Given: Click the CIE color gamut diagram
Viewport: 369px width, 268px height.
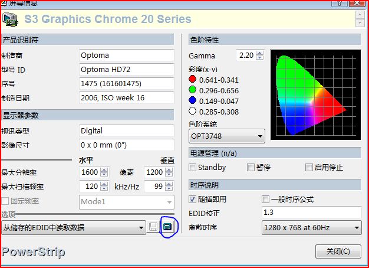Looking at the screenshot, I should click(315, 95).
